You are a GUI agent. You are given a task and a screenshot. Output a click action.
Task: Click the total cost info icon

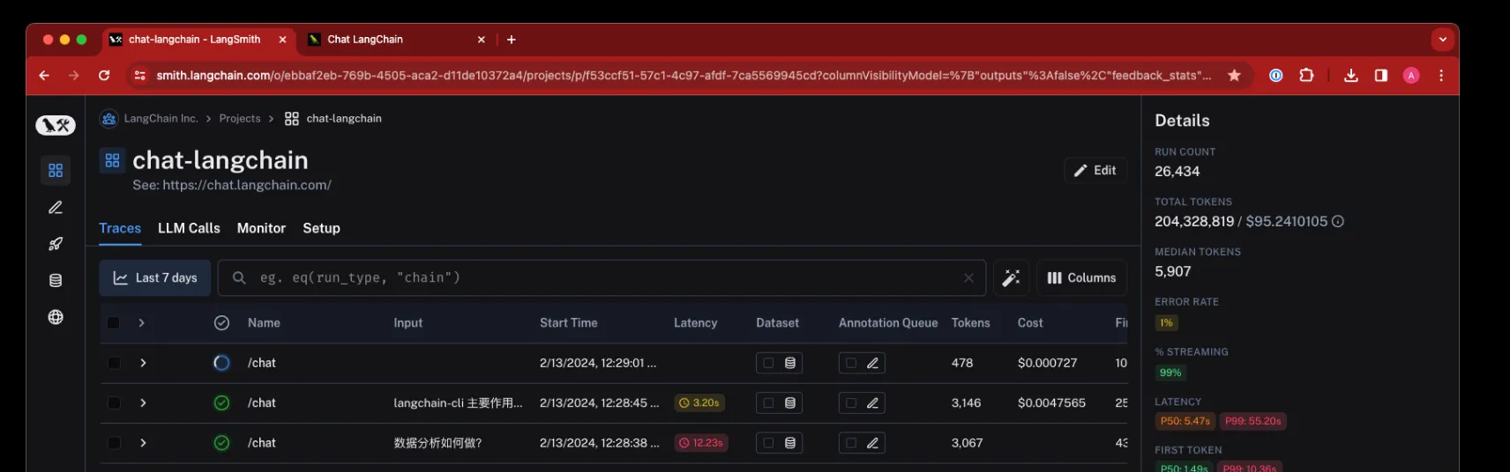(1338, 222)
